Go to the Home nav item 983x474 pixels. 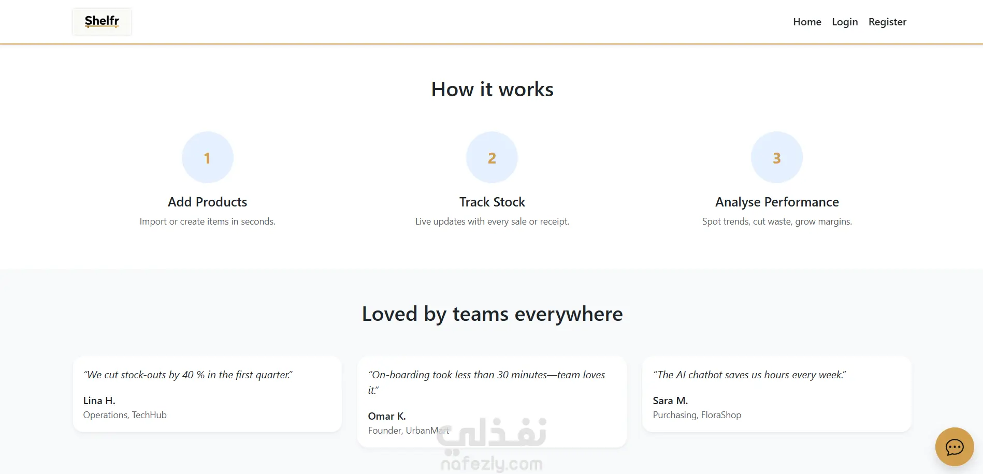click(807, 22)
